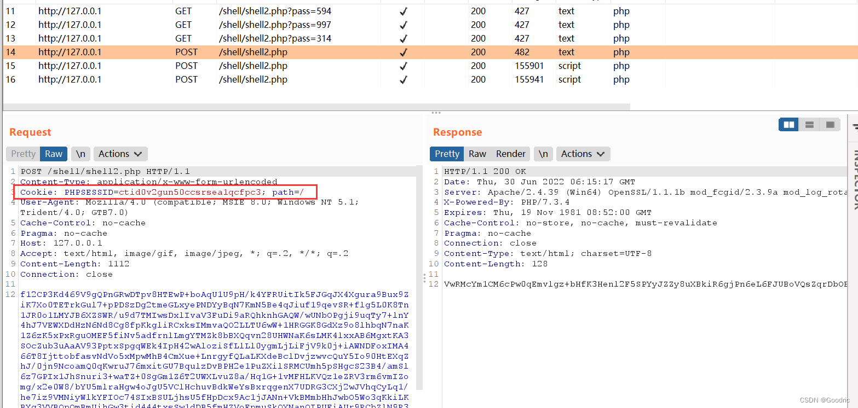Click php extension cell in row 13
This screenshot has height=408, width=858.
[621, 38]
